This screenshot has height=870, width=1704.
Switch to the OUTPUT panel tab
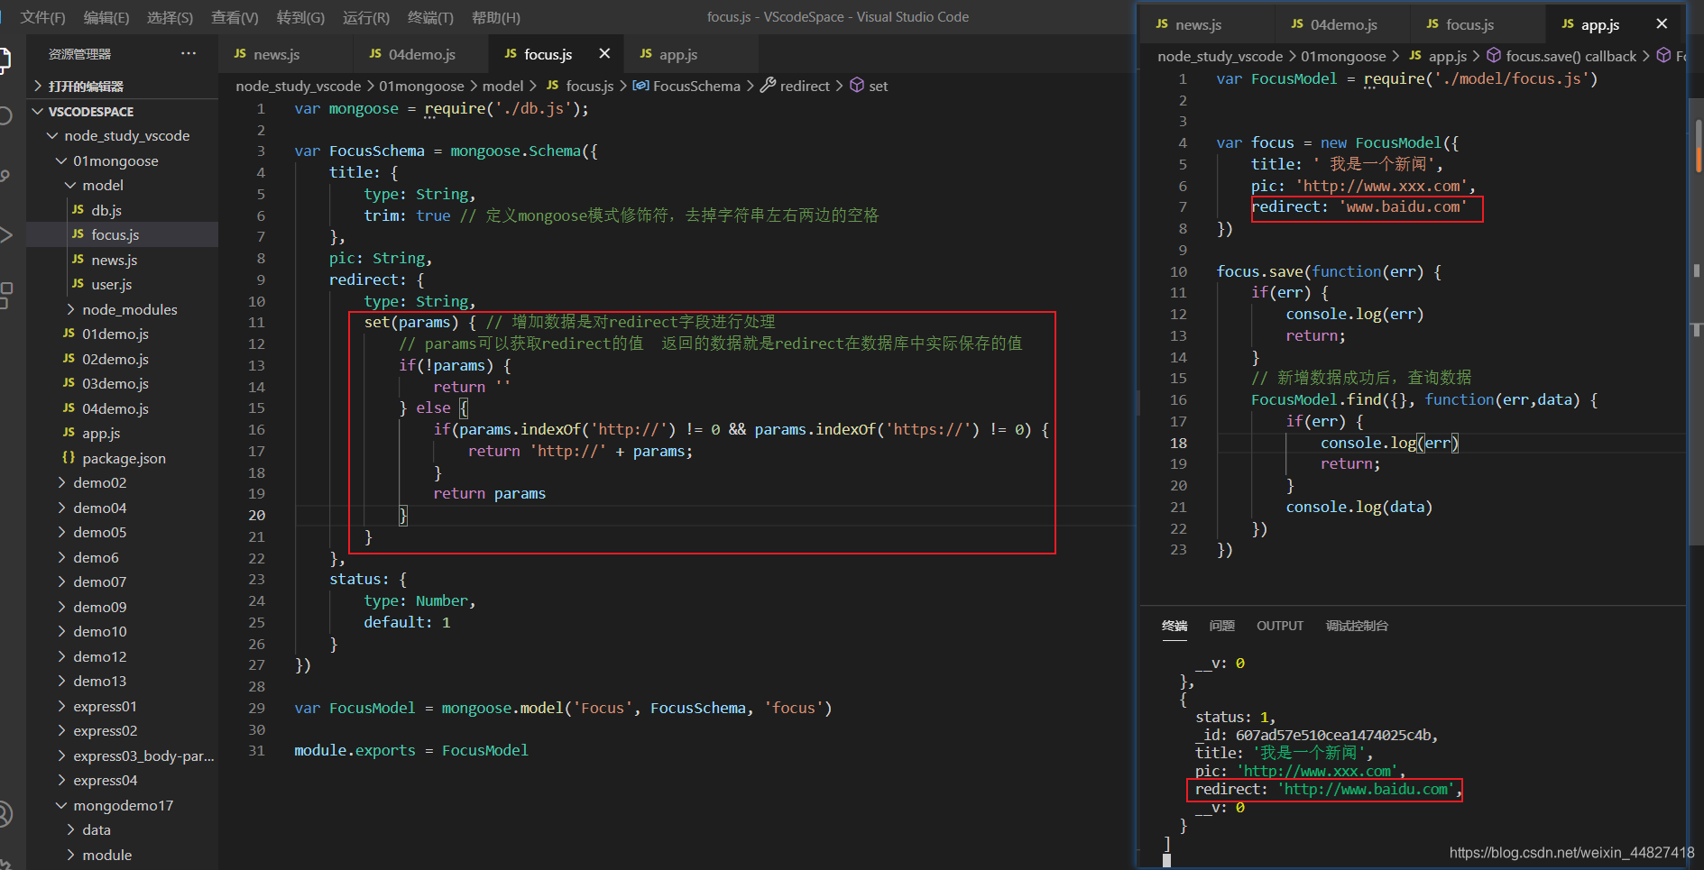point(1279,626)
